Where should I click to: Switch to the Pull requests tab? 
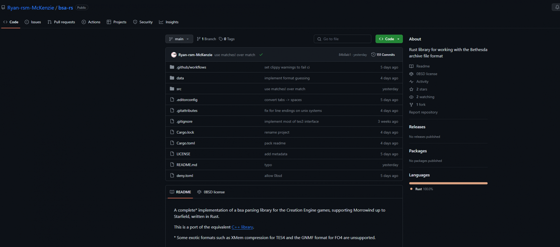pos(61,22)
